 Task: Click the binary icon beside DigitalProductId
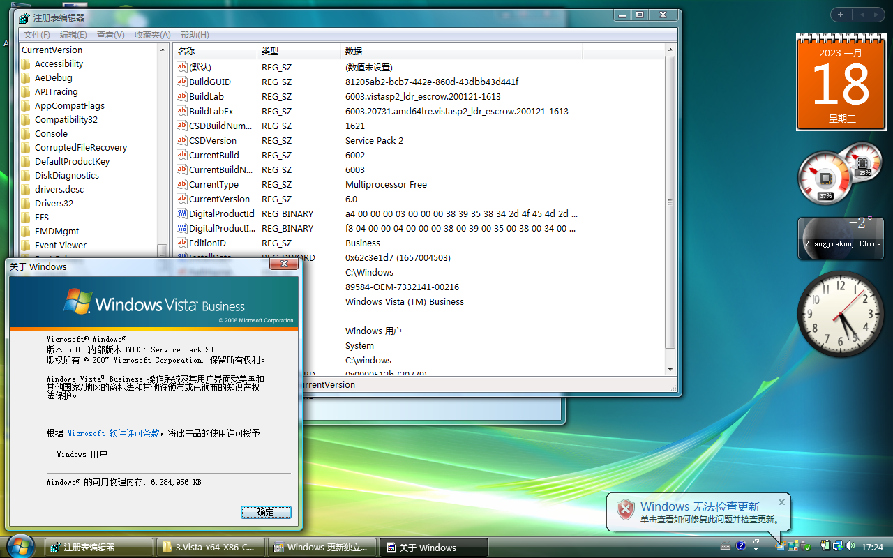click(182, 213)
